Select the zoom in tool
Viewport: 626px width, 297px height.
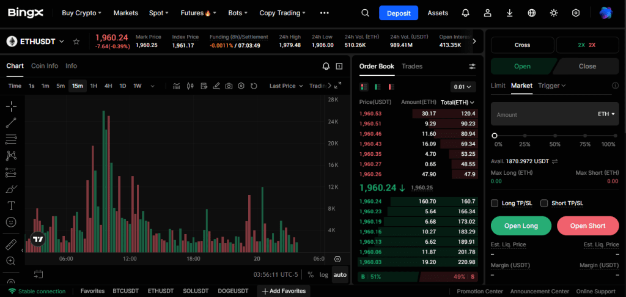[x=11, y=261]
